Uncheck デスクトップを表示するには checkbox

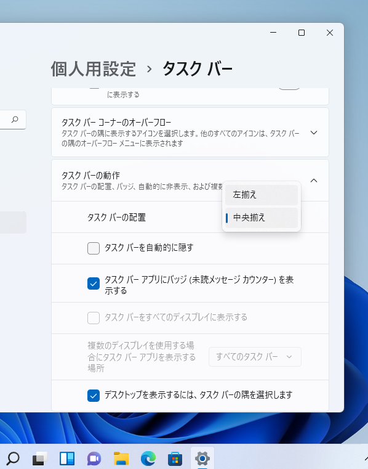pos(94,396)
